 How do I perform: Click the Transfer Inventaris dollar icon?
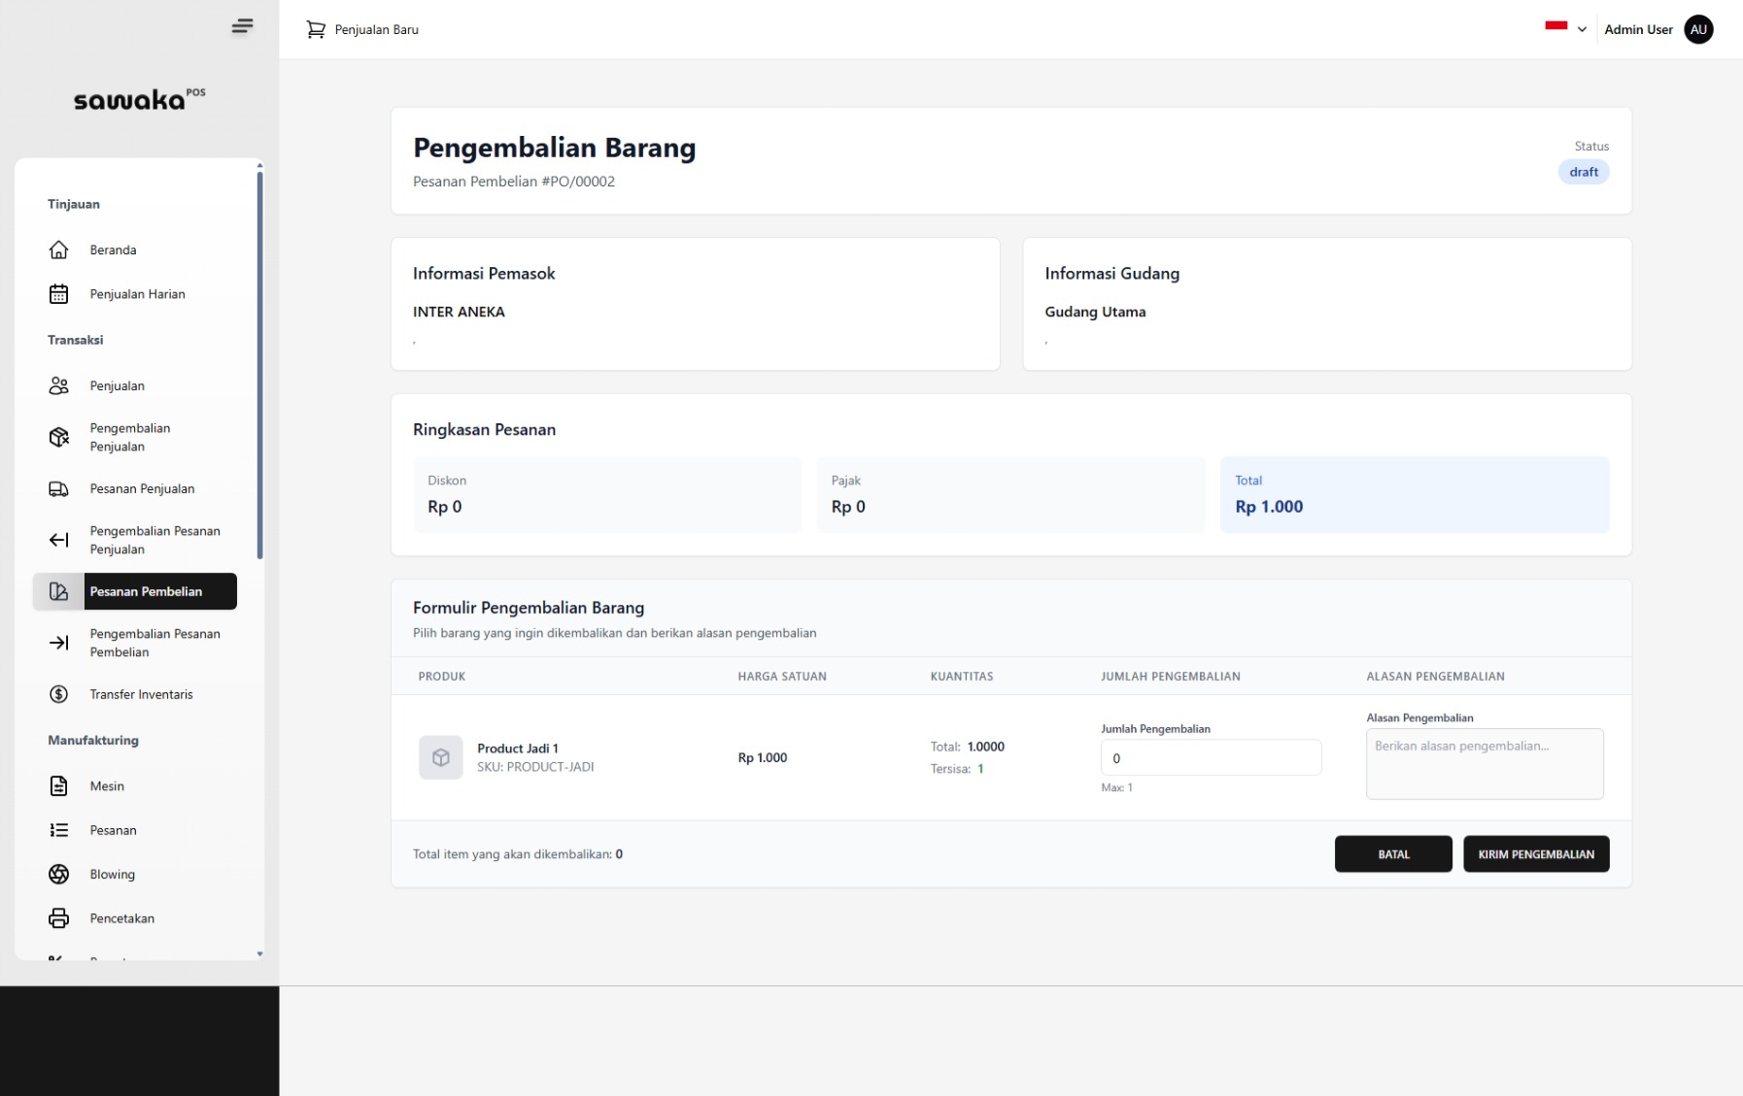coord(58,694)
